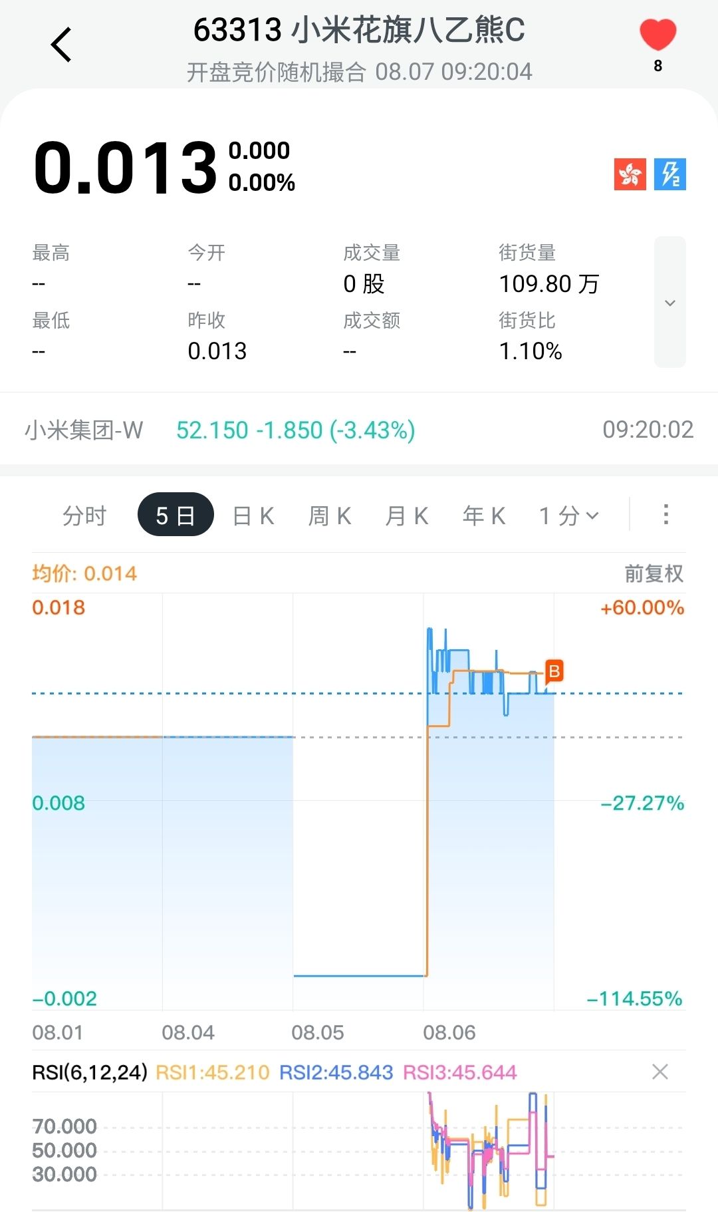Open the three-dot chart options menu
Viewport: 718px width, 1212px height.
[665, 514]
